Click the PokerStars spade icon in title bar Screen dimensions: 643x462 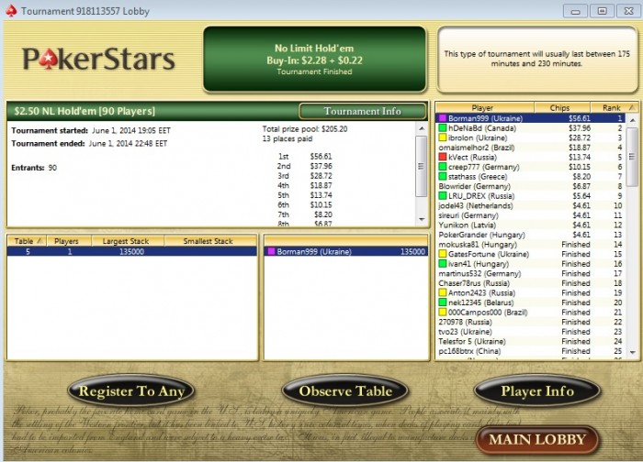tap(11, 11)
